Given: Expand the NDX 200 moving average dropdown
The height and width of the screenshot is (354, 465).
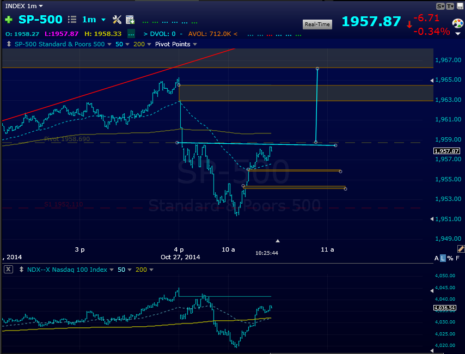Looking at the screenshot, I should [151, 270].
